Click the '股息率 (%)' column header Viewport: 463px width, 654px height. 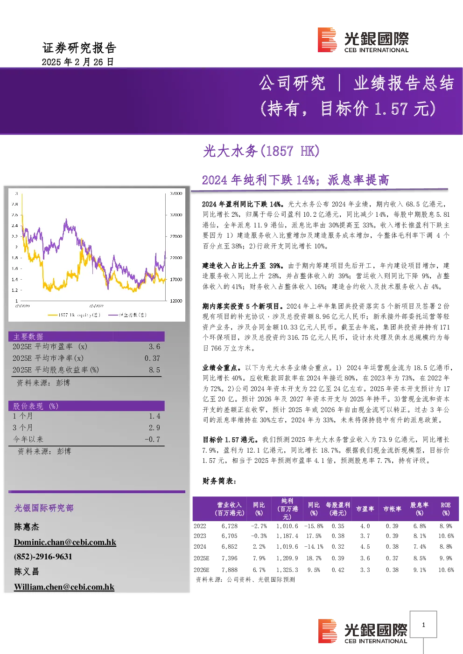click(420, 509)
